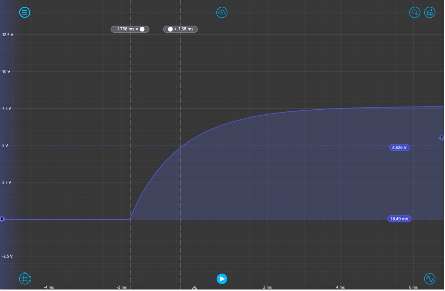Click the 2 ms time axis label
The image size is (445, 291).
[x=267, y=287]
